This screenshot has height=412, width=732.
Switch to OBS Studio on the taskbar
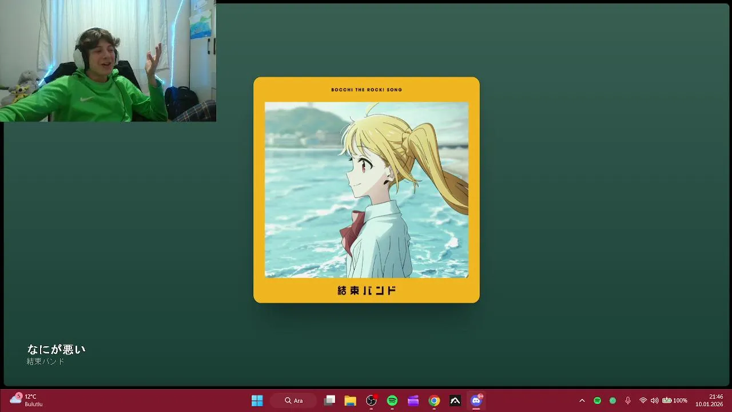[371, 401]
